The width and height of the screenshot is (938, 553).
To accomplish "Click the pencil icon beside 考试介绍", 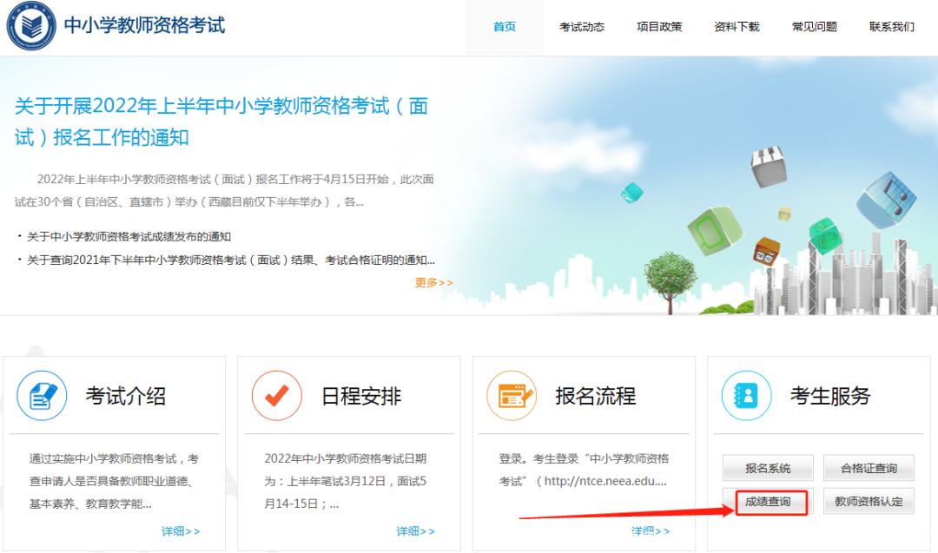I will (42, 395).
